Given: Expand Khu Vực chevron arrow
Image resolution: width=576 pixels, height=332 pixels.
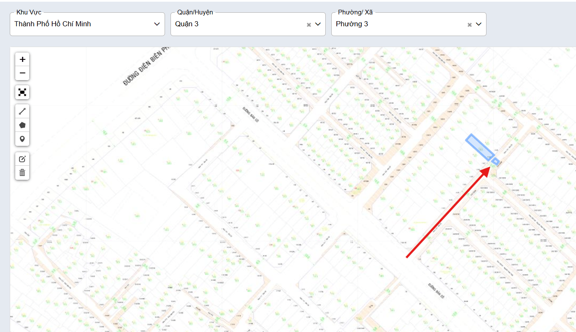Looking at the screenshot, I should coord(157,24).
